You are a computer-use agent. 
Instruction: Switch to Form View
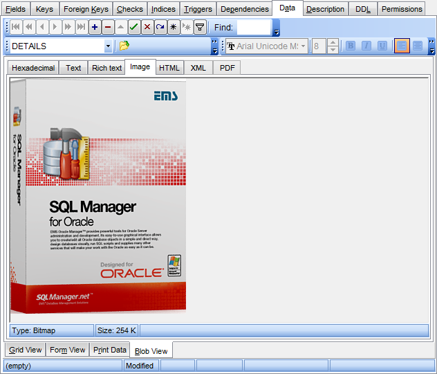click(68, 350)
